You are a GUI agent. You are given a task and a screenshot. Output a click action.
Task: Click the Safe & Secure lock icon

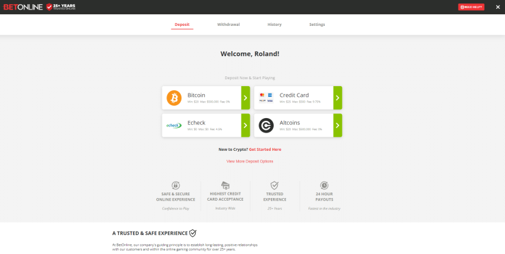[175, 185]
